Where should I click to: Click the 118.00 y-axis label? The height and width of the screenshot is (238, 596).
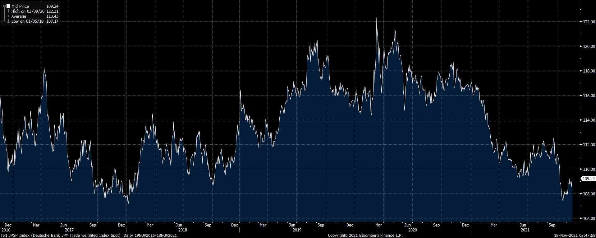click(589, 71)
